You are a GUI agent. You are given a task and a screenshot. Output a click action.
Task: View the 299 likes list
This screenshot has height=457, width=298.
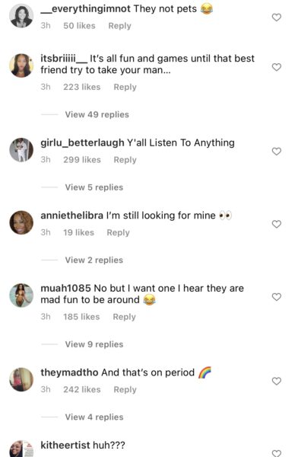pyautogui.click(x=82, y=160)
